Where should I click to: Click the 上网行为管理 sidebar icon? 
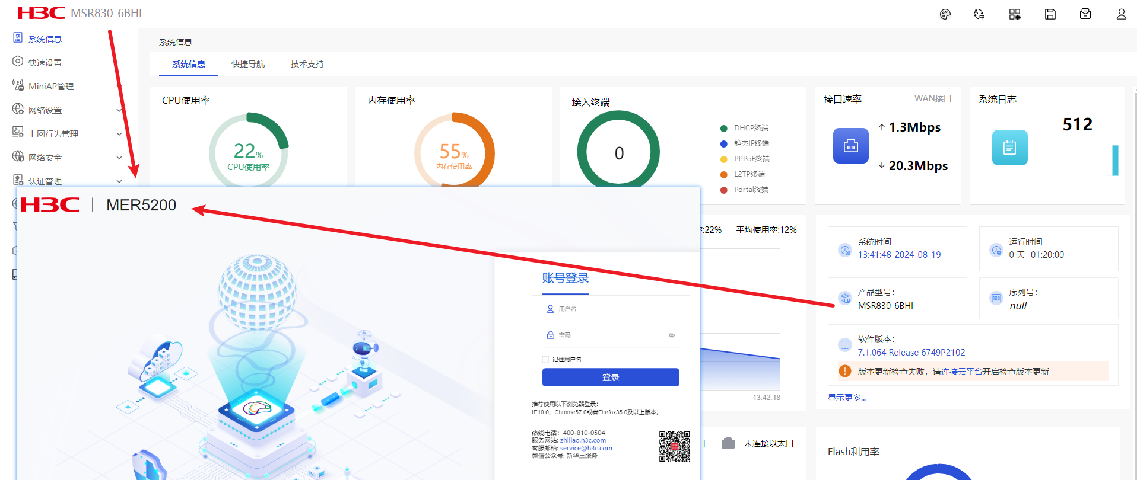pos(18,133)
